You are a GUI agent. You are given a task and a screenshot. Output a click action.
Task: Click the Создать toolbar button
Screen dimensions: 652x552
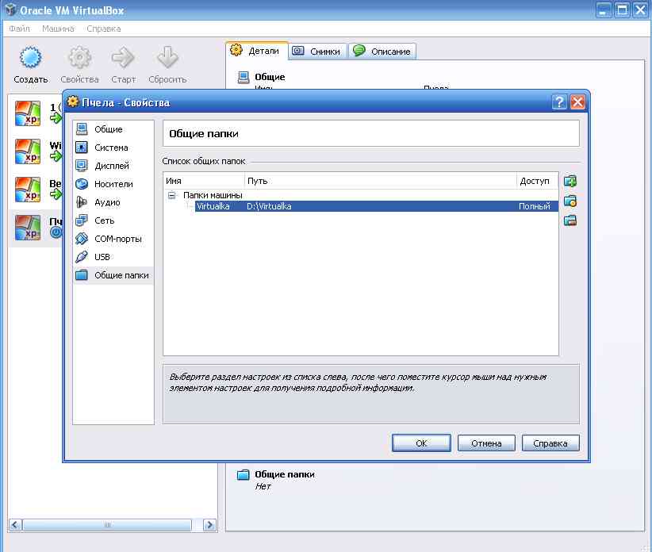tap(31, 66)
